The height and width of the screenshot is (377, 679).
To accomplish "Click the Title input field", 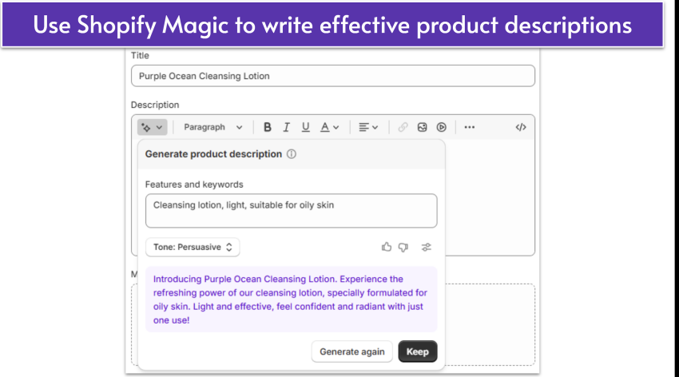I will [x=332, y=76].
